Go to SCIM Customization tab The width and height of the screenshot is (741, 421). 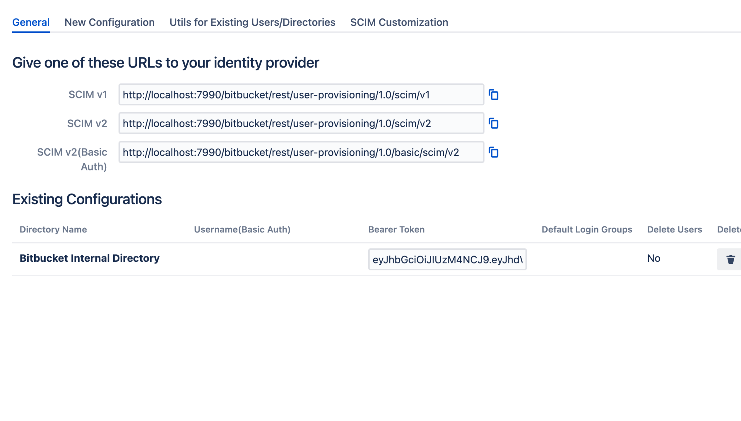coord(399,22)
